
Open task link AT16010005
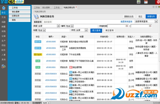pos(51,42)
